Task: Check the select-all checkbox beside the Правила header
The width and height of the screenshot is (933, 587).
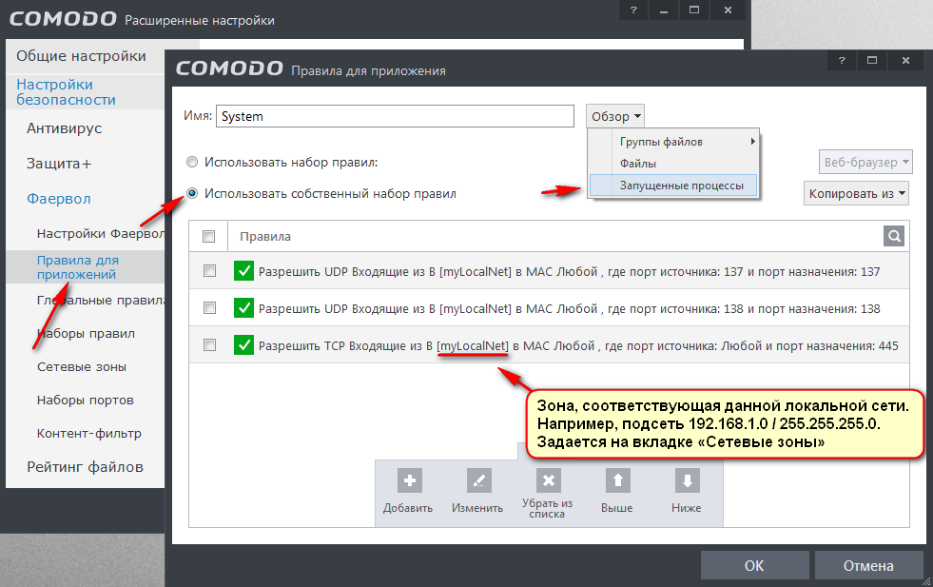Action: (x=209, y=236)
